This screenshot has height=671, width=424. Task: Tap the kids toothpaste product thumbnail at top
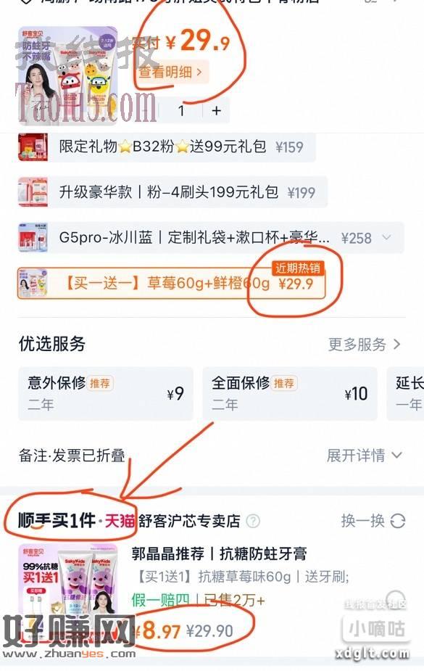67,75
